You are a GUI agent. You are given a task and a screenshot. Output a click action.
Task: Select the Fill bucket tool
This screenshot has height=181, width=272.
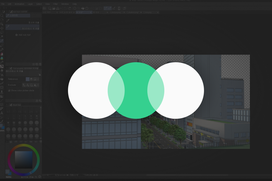click(x=2, y=79)
